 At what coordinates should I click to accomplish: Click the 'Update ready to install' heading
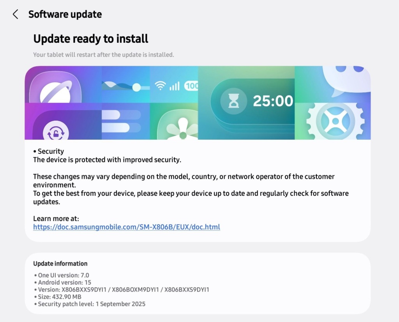coord(90,39)
